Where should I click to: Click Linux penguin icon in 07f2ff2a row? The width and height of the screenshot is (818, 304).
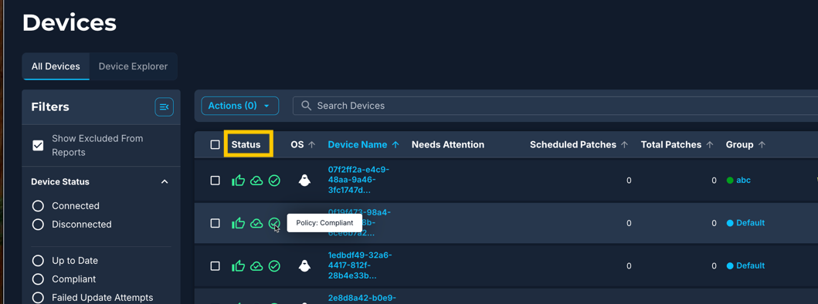coord(304,181)
